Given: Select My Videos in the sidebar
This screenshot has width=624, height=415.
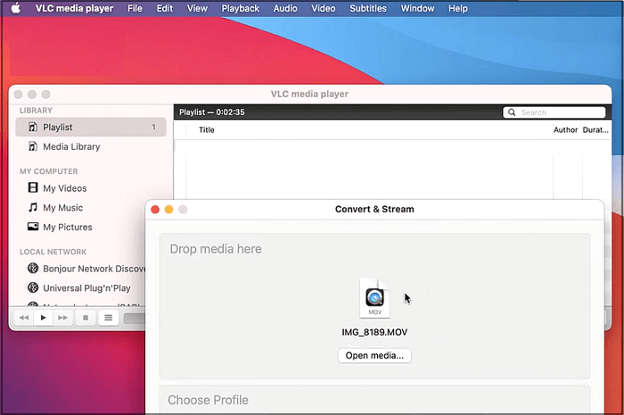Looking at the screenshot, I should coord(64,188).
